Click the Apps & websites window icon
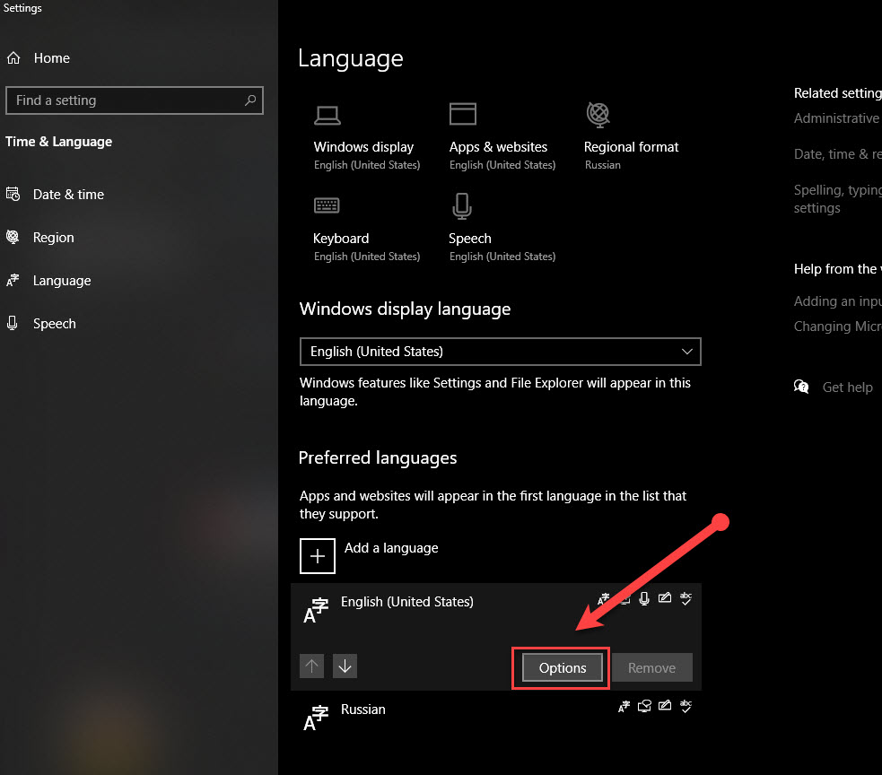The height and width of the screenshot is (775, 882). pos(463,114)
